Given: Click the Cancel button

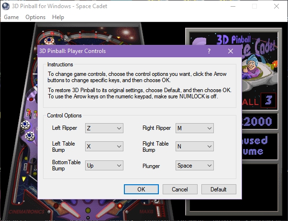Looking at the screenshot, I should [180, 189].
